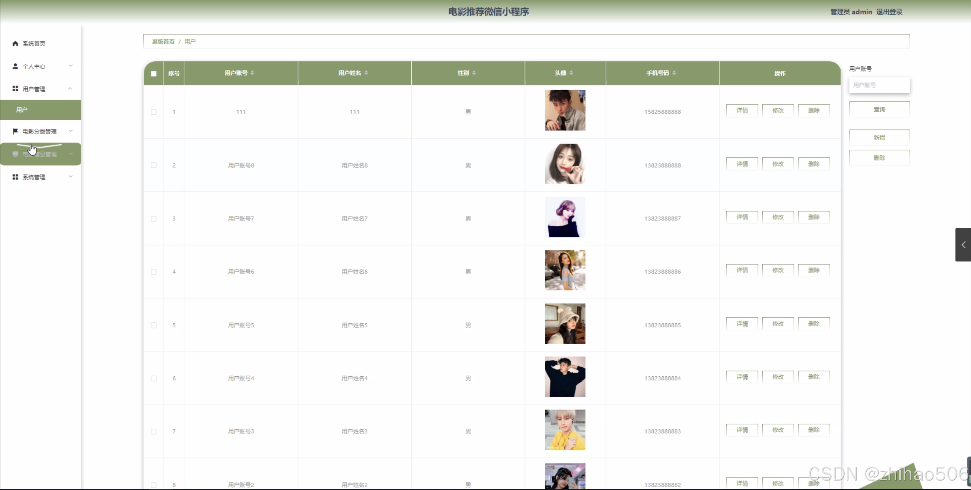The height and width of the screenshot is (490, 971).
Task: Click the home icon beside 系统首页
Action: (x=15, y=44)
